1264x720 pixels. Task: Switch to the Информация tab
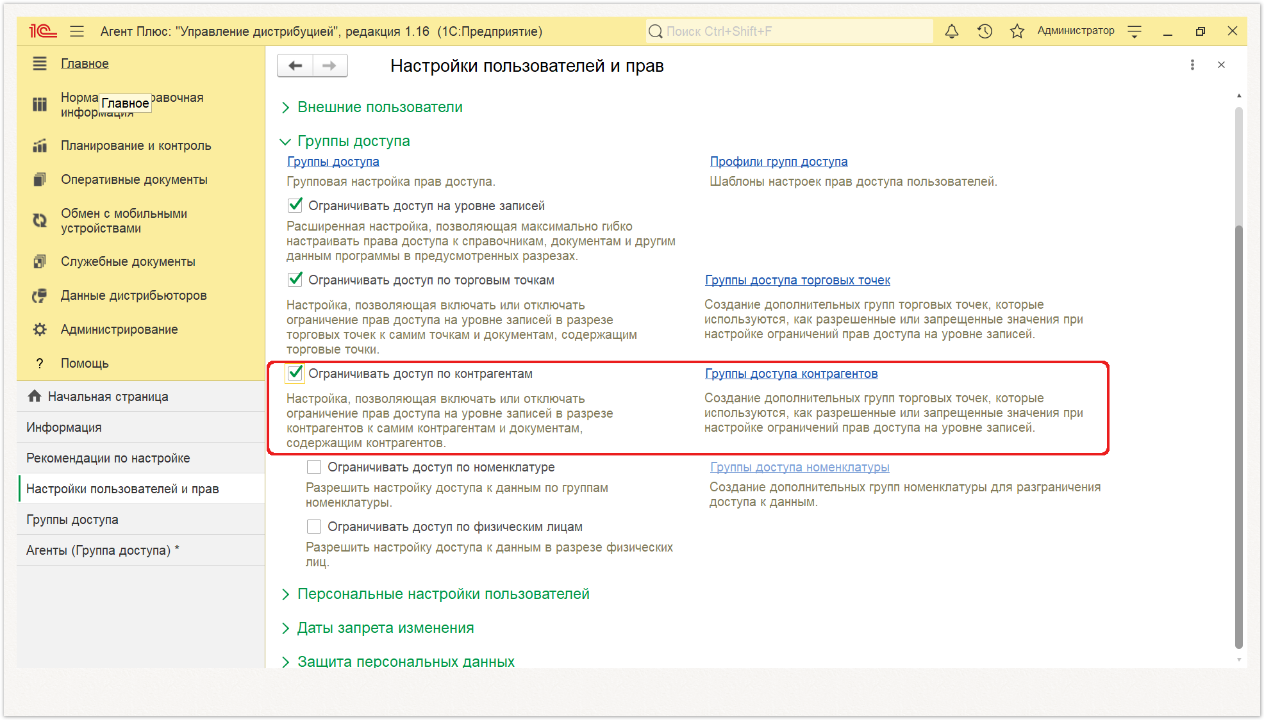tap(141, 427)
